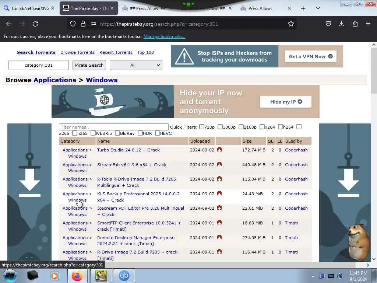Click the magnet icon for Icecream PDF Editor
Image resolution: width=377 pixels, height=283 pixels.
(219, 208)
